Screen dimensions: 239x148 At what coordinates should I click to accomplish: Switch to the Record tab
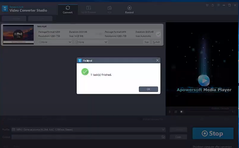point(129,10)
